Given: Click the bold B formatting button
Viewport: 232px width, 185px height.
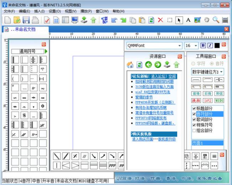Looking at the screenshot, I should [203, 46].
